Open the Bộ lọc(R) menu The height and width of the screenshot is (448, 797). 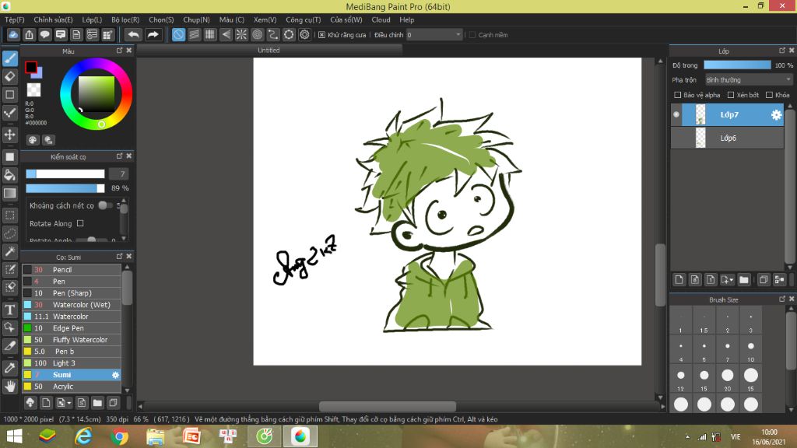(x=125, y=19)
